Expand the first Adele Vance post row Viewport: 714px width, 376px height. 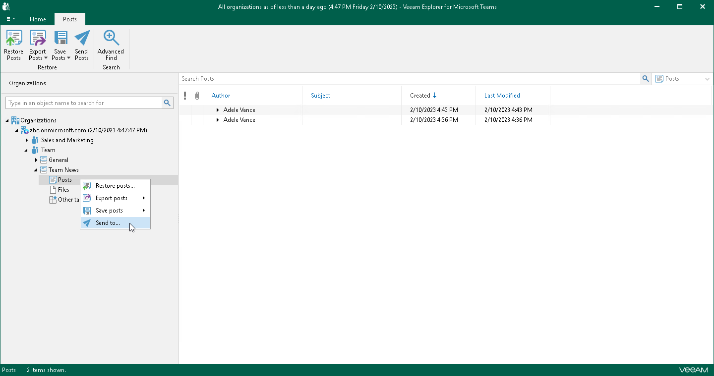point(217,110)
